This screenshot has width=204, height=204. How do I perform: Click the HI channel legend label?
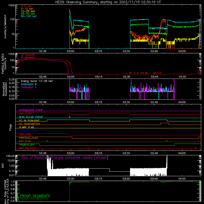(28, 57)
